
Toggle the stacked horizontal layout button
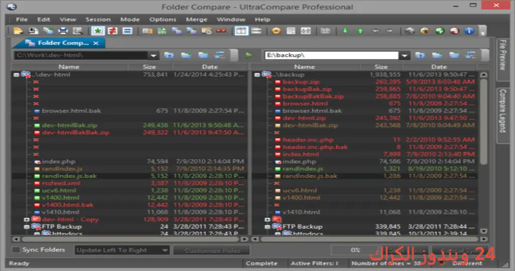[x=256, y=31]
